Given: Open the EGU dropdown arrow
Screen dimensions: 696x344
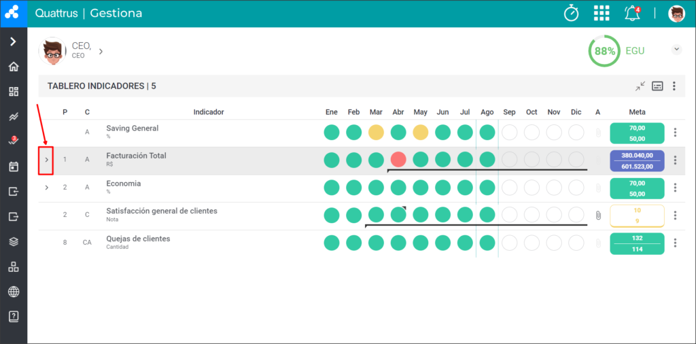Looking at the screenshot, I should tap(676, 49).
